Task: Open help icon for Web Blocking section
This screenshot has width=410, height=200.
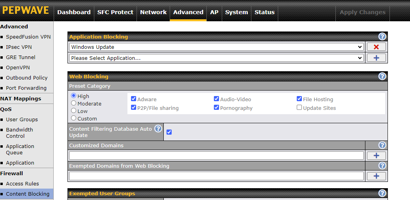Action: pyautogui.click(x=382, y=76)
